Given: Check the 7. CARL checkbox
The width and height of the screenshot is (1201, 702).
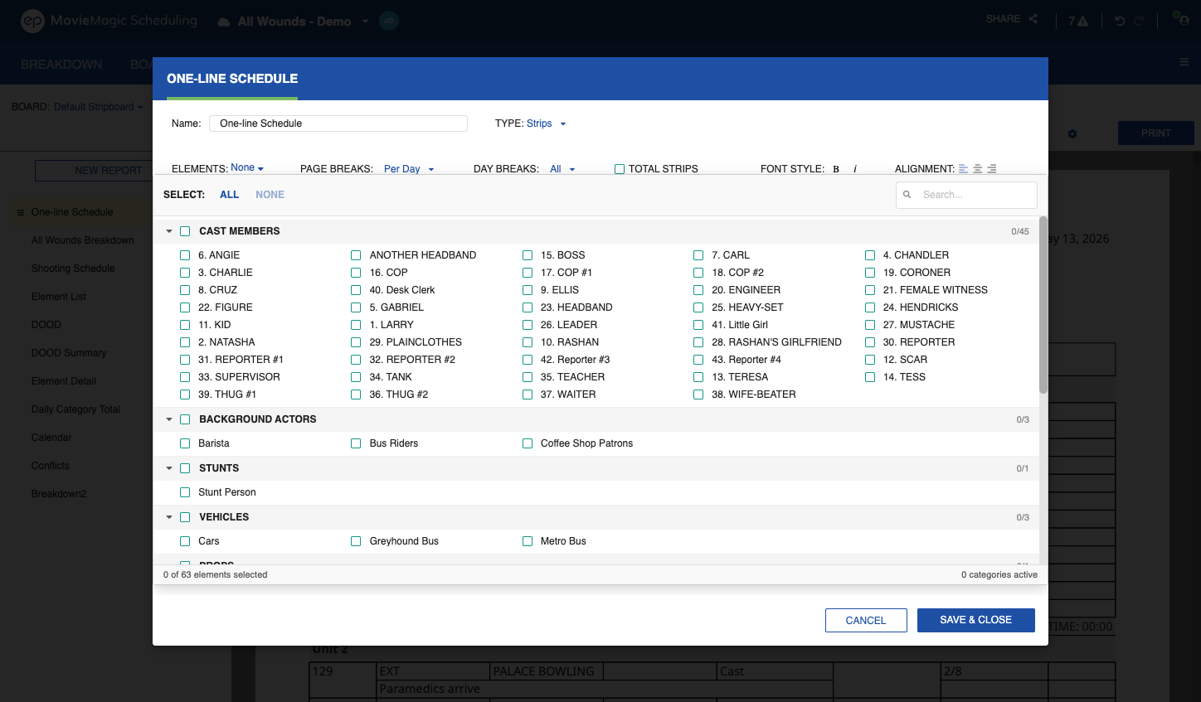Looking at the screenshot, I should point(698,255).
